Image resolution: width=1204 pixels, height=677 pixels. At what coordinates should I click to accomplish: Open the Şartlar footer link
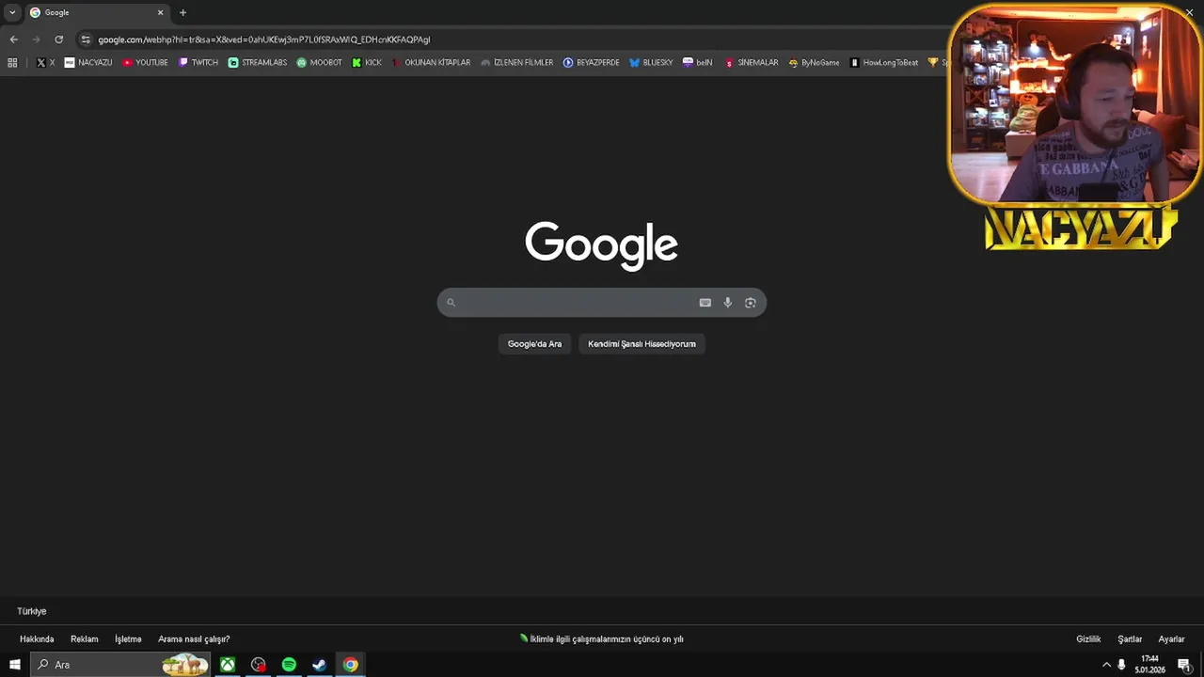pos(1130,639)
